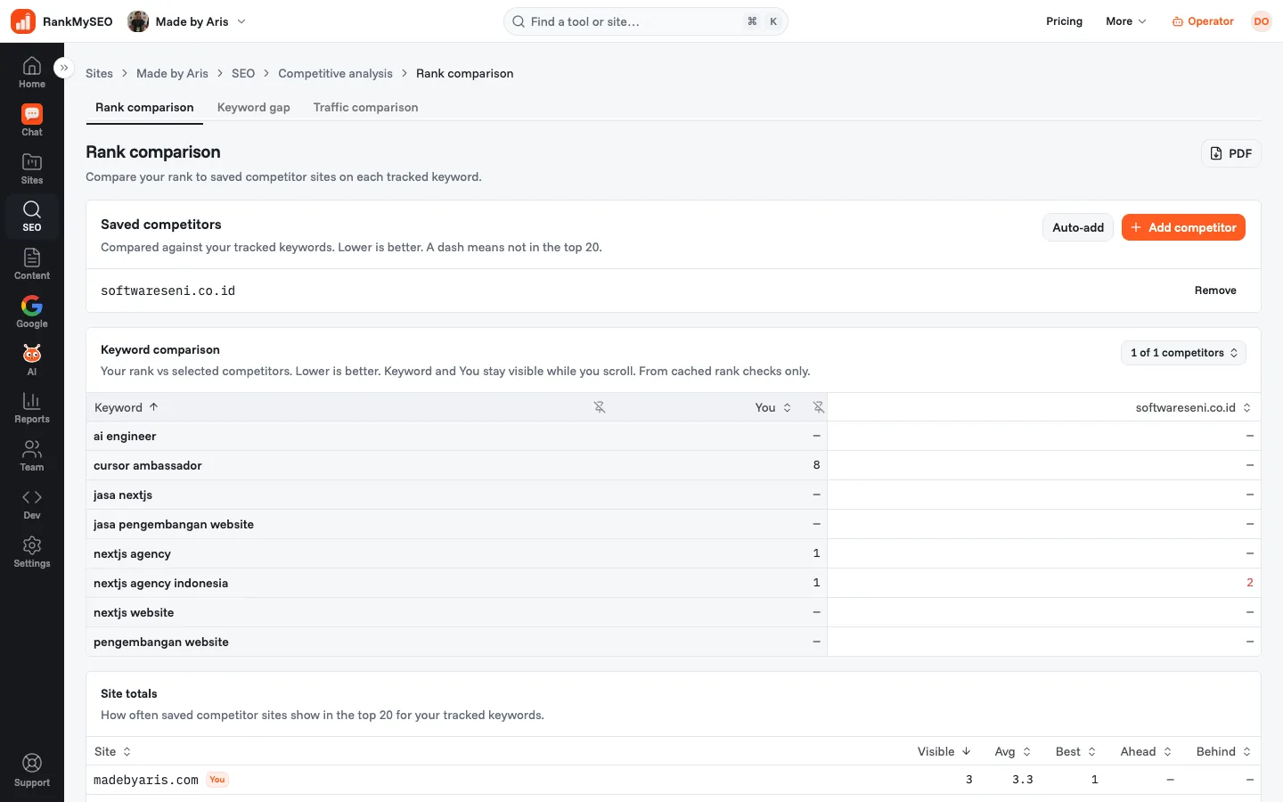This screenshot has width=1283, height=802.
Task: Open the Dev sidebar icon
Action: (32, 504)
